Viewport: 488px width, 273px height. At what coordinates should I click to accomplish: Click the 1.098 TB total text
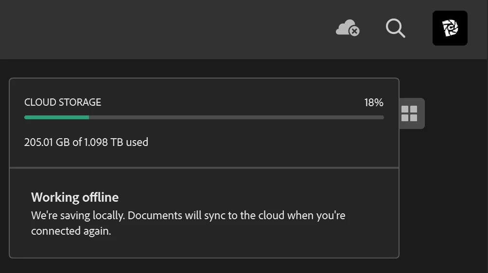click(103, 143)
